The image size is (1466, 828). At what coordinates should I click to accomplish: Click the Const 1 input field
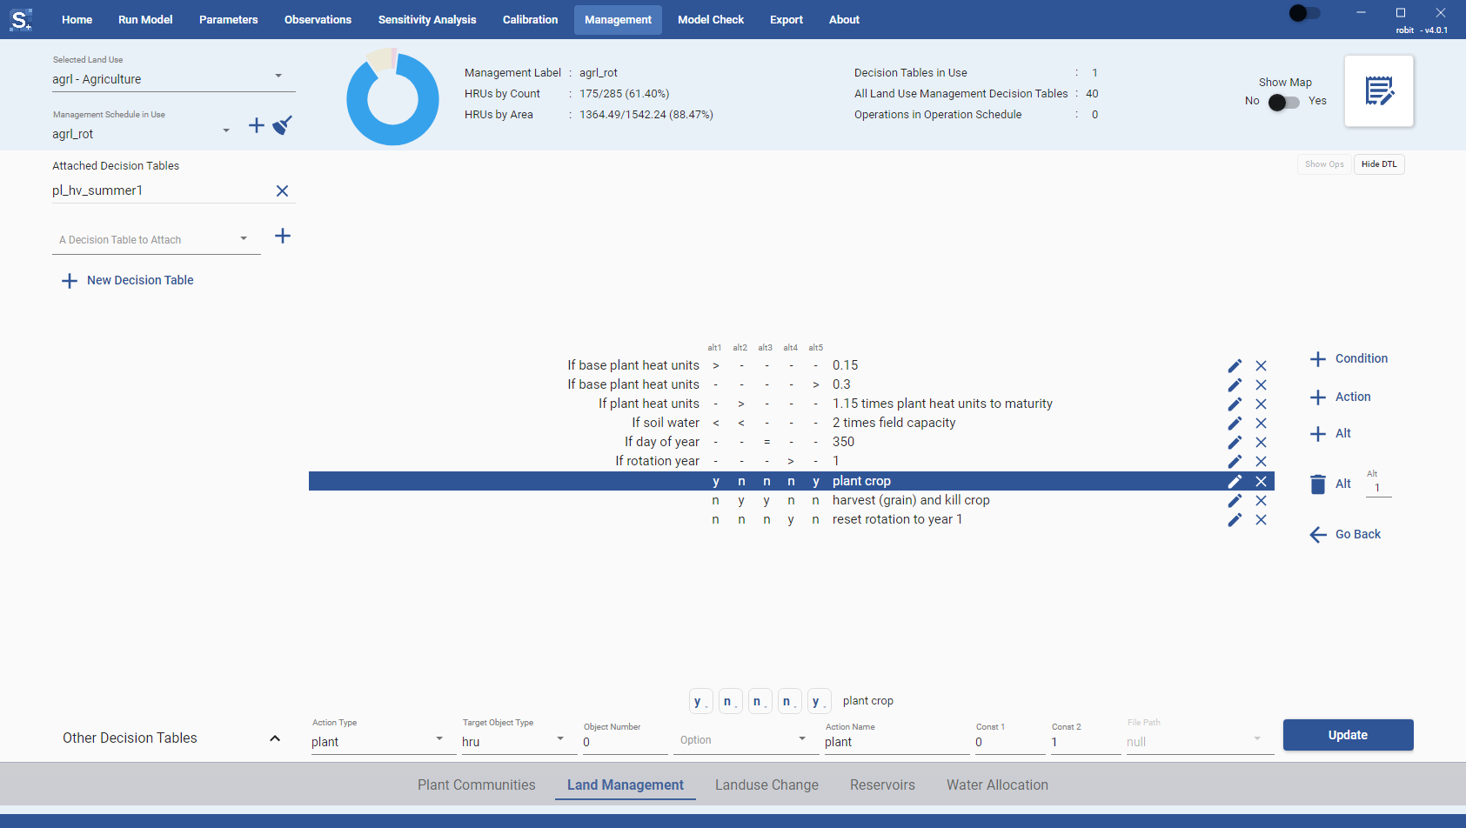point(1009,742)
